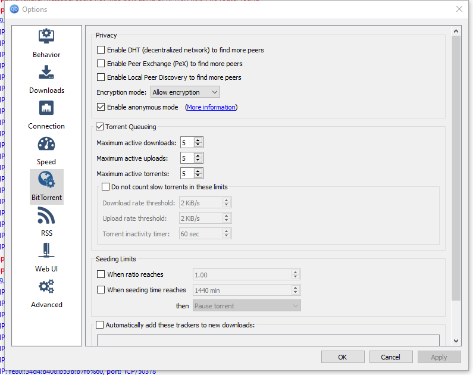Open the Behavior settings icon

[x=46, y=36]
